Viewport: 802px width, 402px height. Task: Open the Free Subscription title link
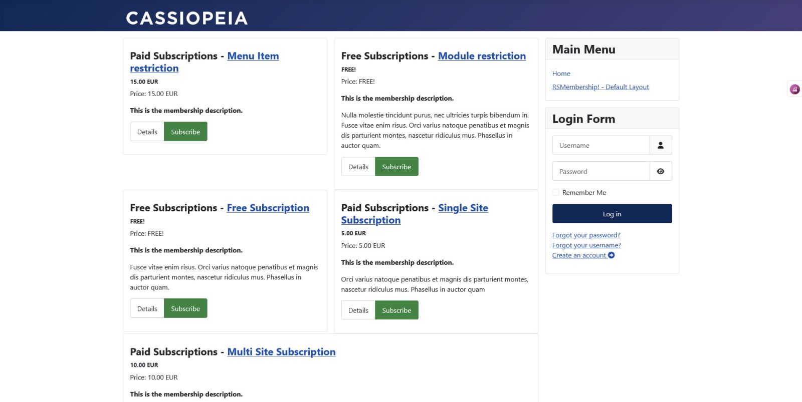268,208
